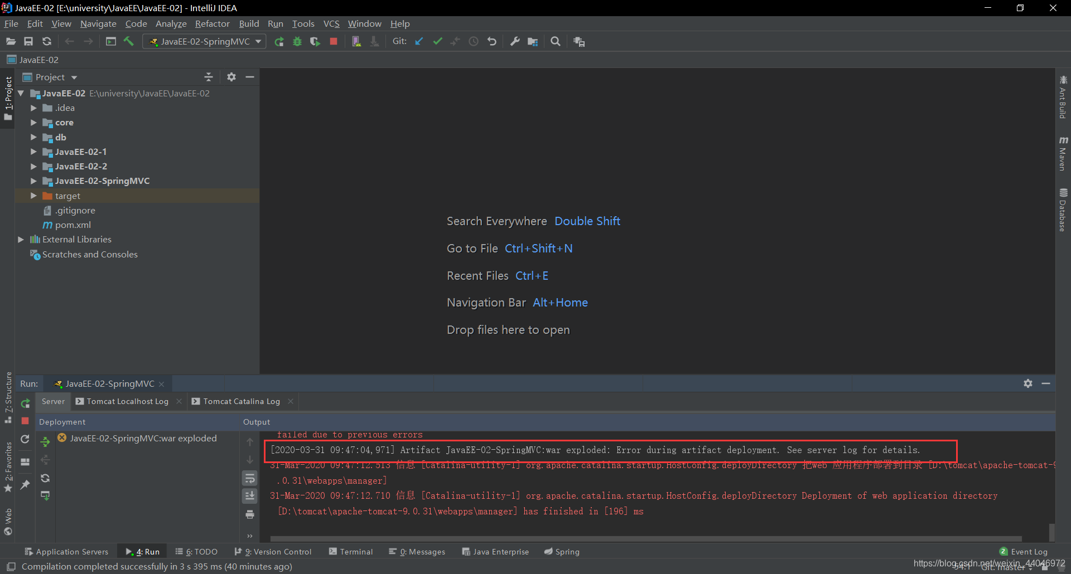Click the red Stop icon in main toolbar
The height and width of the screenshot is (574, 1071).
334,41
